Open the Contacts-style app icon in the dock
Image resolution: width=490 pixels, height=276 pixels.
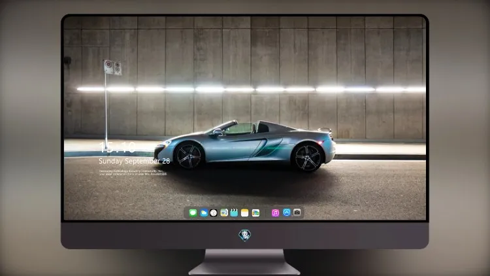pyautogui.click(x=224, y=213)
